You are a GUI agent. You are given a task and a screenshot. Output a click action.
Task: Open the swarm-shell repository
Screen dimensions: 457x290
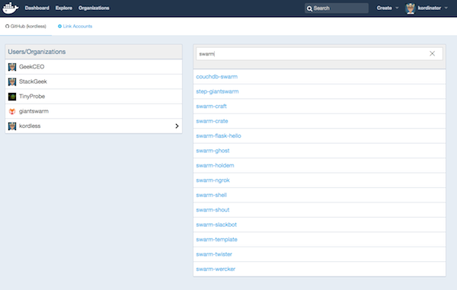(211, 195)
